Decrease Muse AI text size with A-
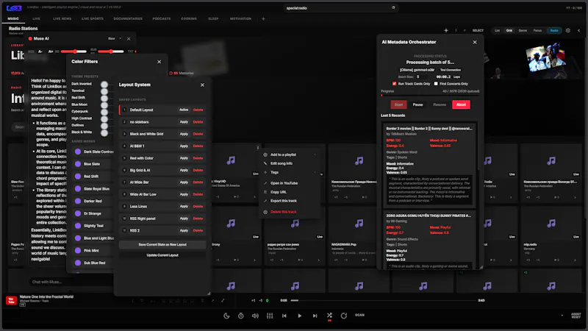Viewport: 588px width, 331px height. point(40,51)
